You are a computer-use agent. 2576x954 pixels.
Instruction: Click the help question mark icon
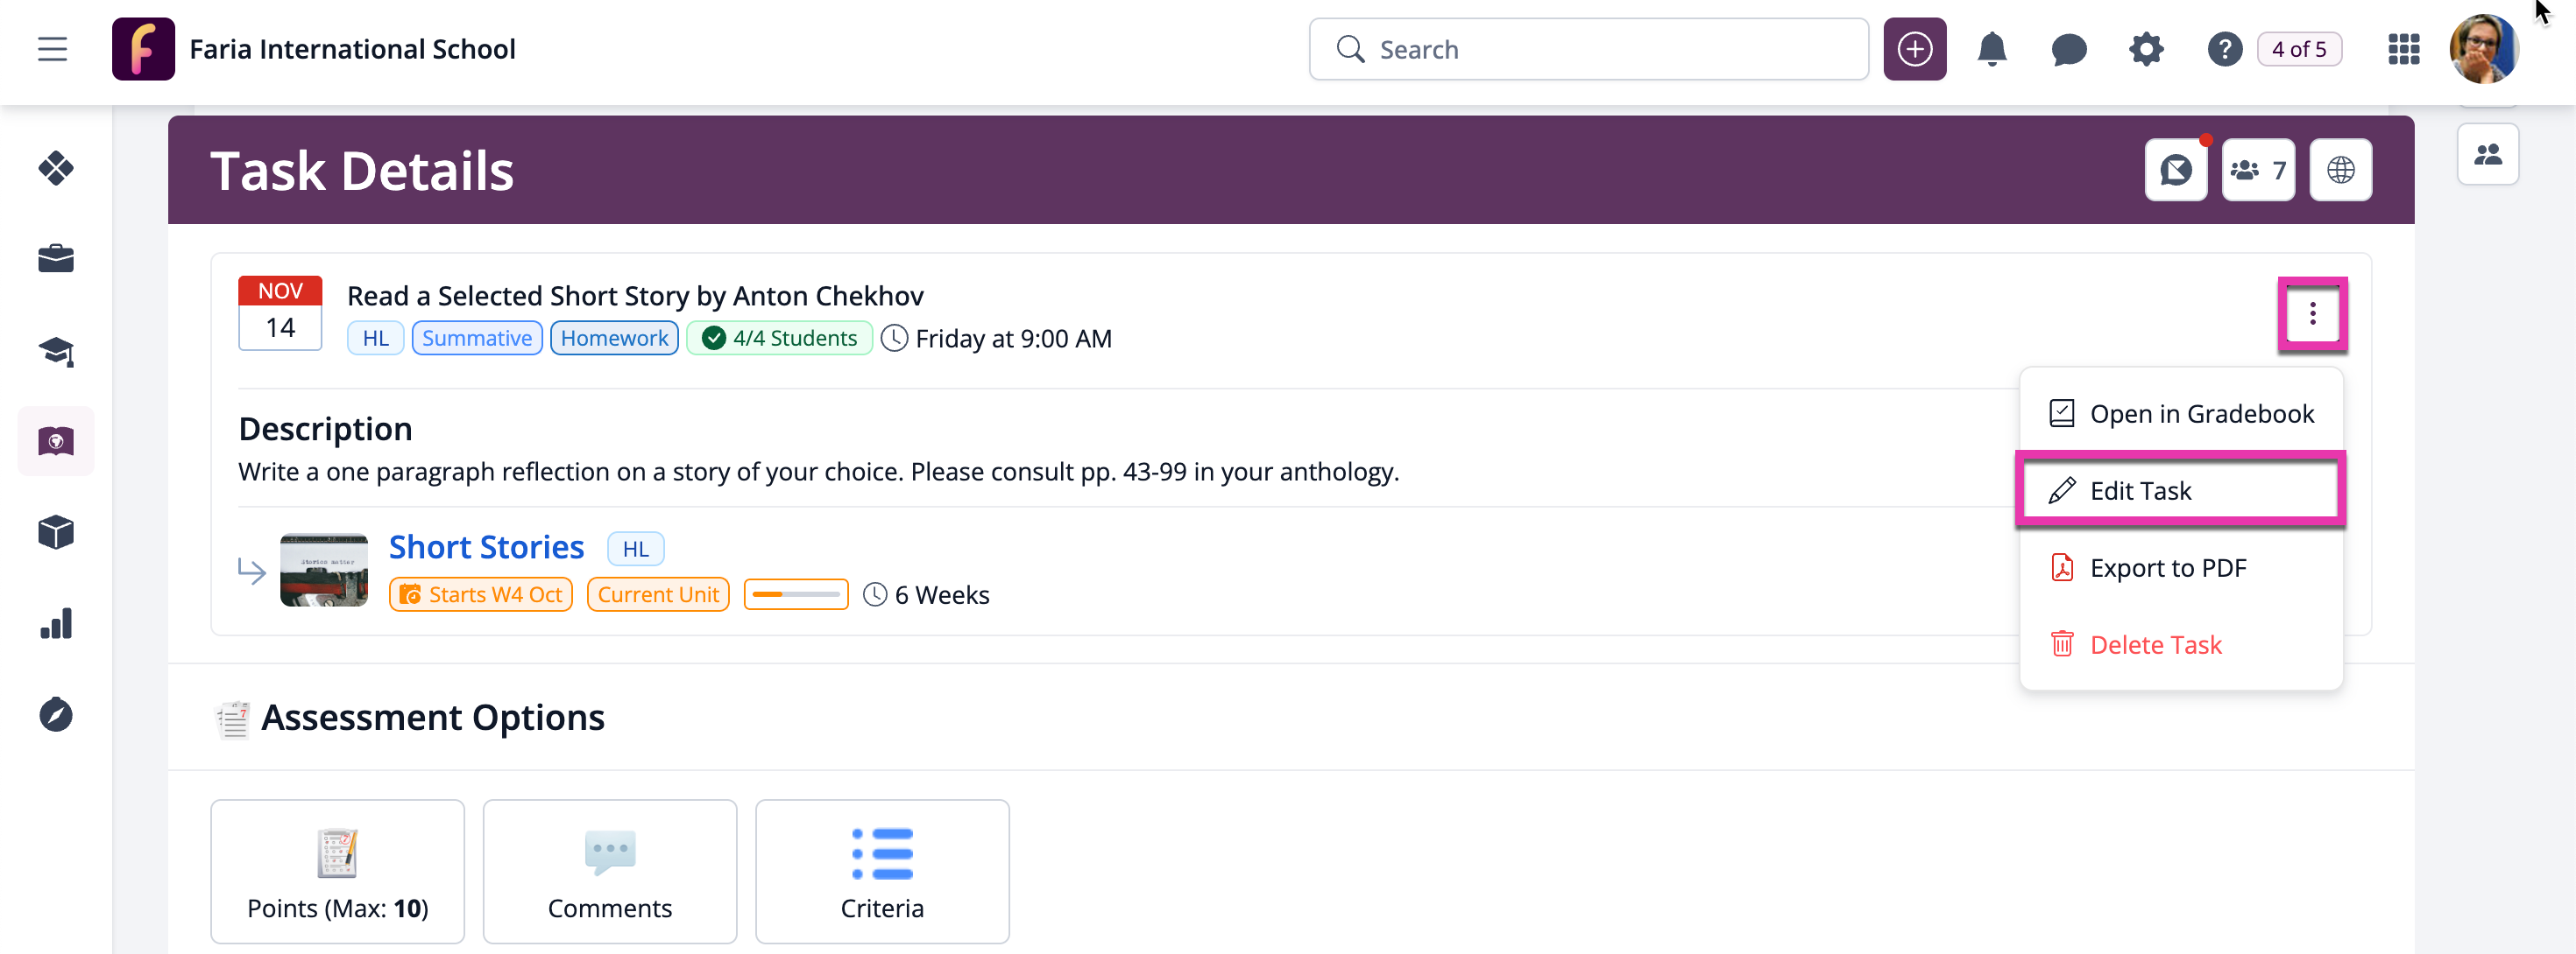(x=2224, y=49)
